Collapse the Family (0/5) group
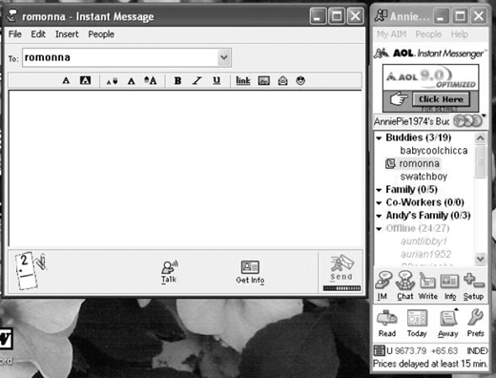496x378 pixels. coord(379,190)
